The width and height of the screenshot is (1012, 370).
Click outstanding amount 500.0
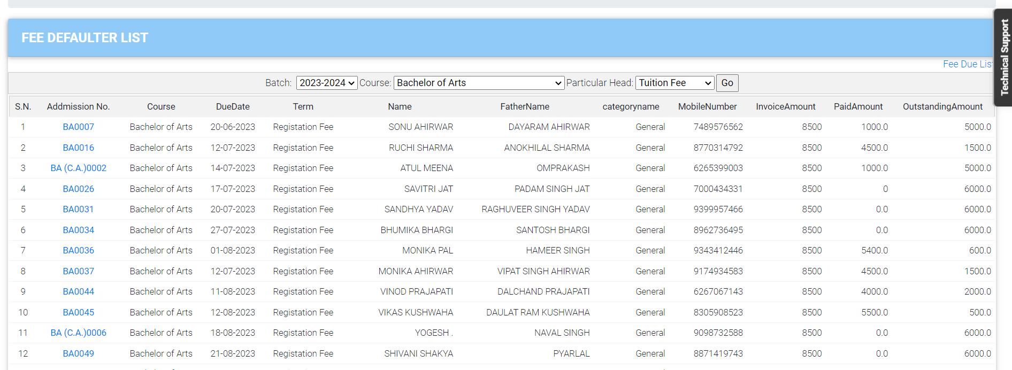[980, 312]
